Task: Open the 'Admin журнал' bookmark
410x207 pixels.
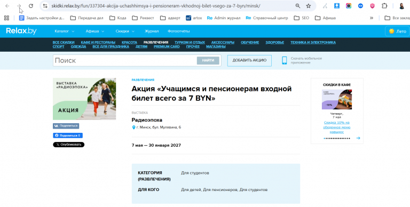Action: click(224, 18)
